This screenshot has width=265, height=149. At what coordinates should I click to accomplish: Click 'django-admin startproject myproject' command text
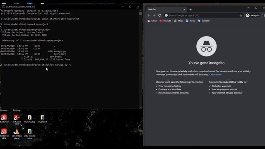[55, 19]
